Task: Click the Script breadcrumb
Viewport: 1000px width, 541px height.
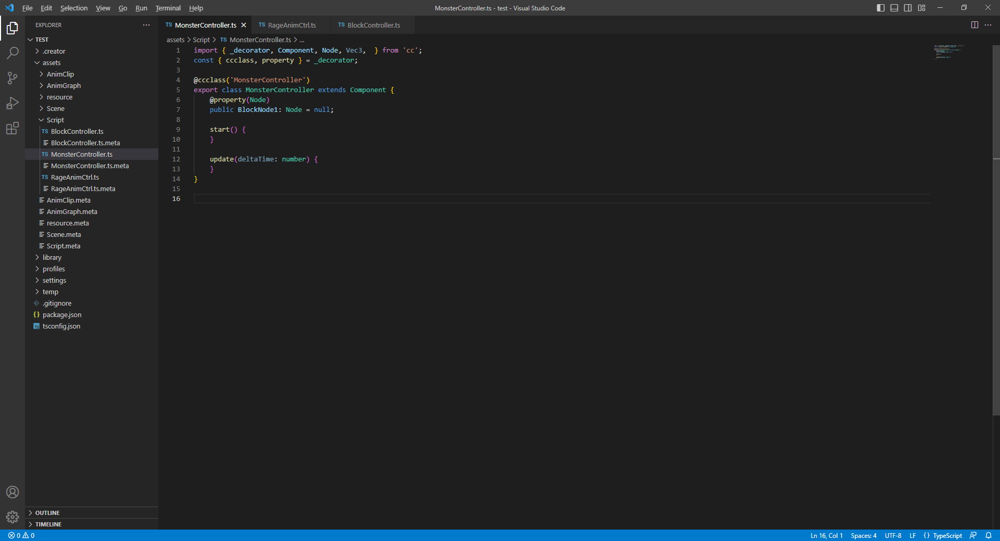Action: click(201, 40)
